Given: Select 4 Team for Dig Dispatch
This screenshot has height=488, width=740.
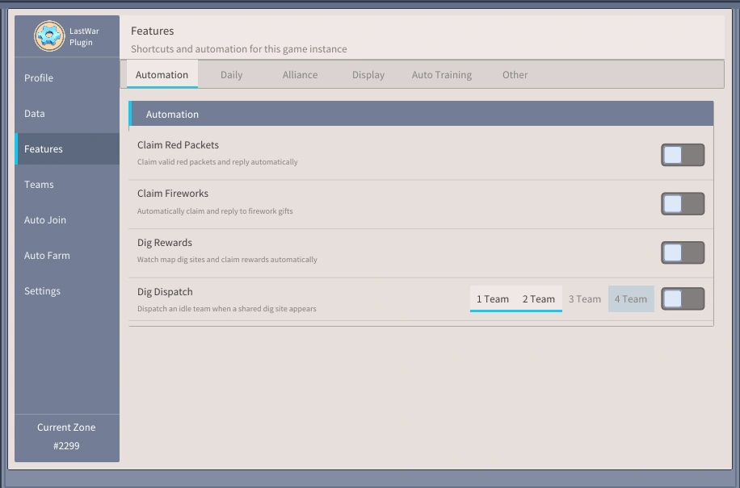Looking at the screenshot, I should (x=631, y=298).
